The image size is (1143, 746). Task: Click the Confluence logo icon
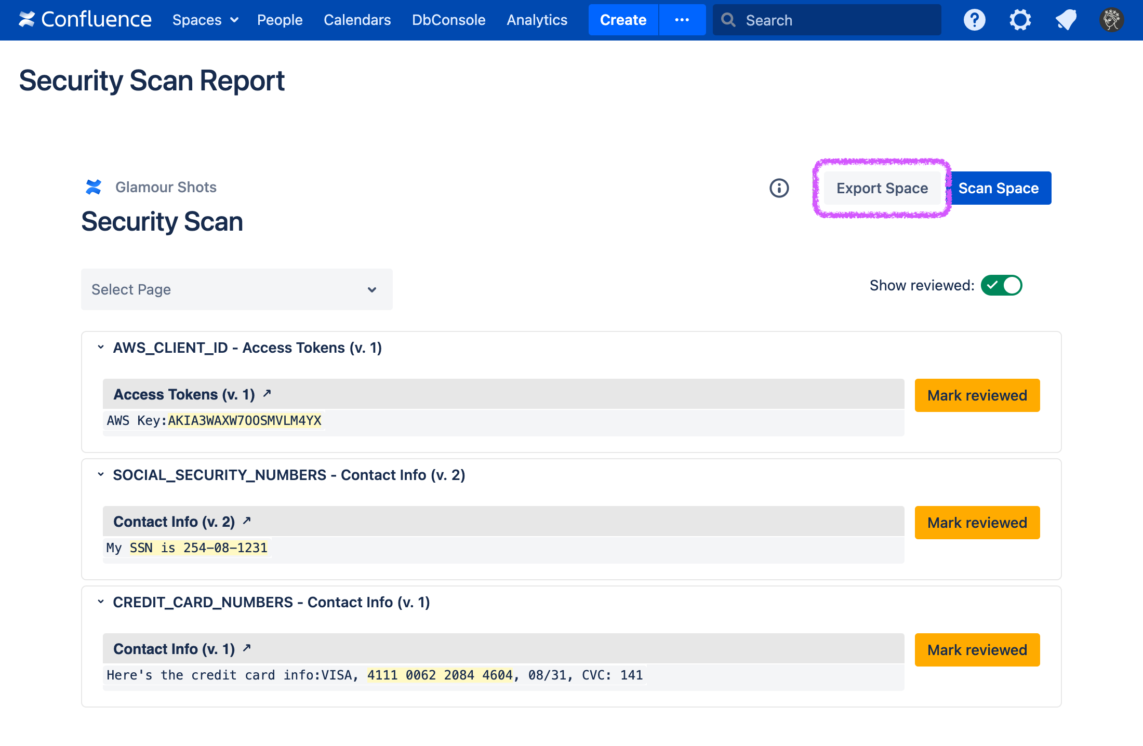coord(27,20)
